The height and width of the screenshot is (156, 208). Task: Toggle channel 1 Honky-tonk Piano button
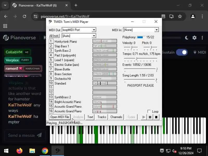[x=51, y=41]
